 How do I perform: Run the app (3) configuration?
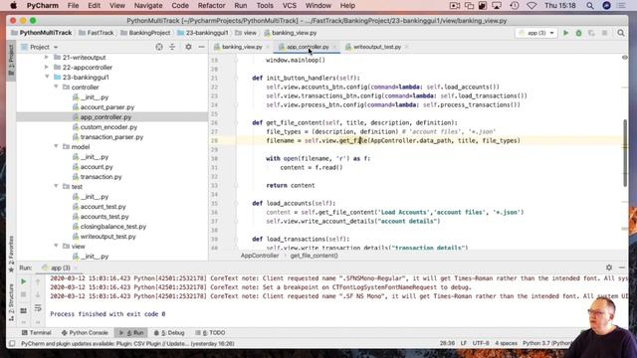[x=565, y=33]
